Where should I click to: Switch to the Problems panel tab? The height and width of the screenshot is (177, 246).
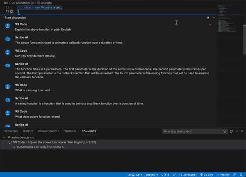point(11,132)
